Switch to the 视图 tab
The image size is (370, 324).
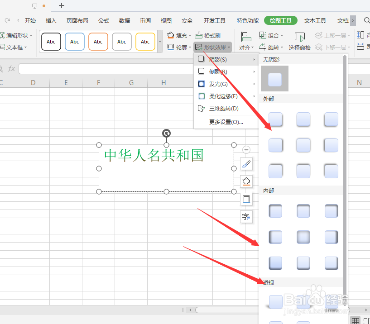coord(166,21)
